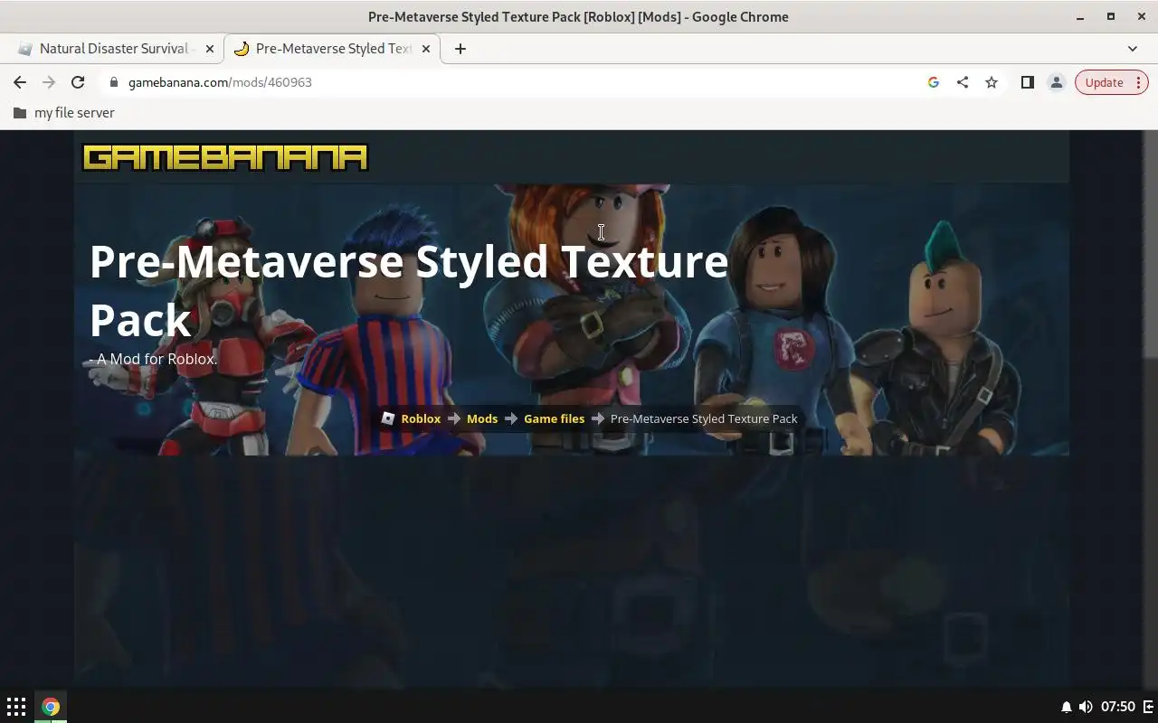
Task: Select the Pre-Metaverse Styled Texture Pack tab
Action: (x=331, y=49)
